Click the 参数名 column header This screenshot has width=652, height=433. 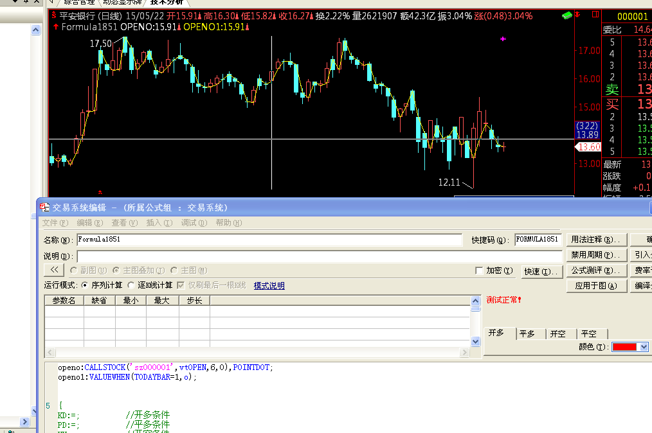click(64, 301)
